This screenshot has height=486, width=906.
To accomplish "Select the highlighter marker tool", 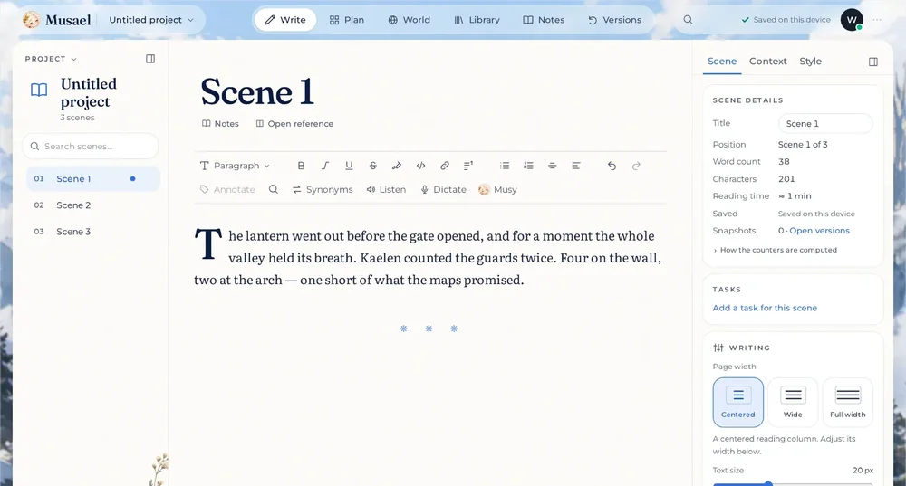I will 397,166.
